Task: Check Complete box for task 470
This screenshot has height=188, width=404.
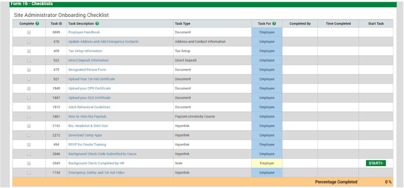Action: (29, 42)
